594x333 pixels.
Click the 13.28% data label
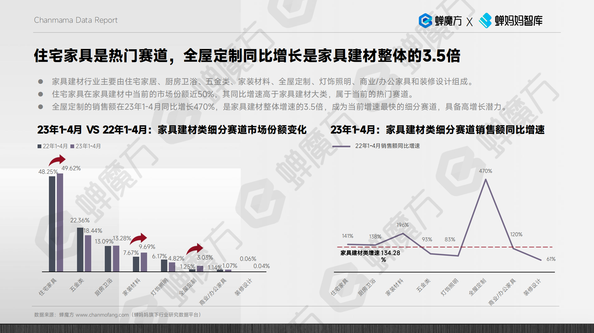click(122, 238)
